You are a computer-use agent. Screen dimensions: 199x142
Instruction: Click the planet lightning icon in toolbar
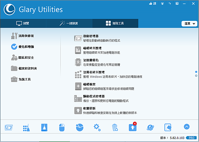[x=150, y=127]
